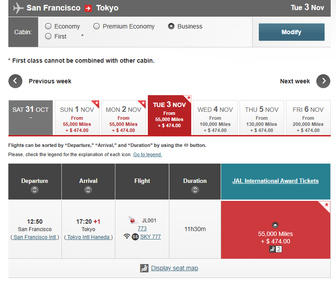Click the 12:50 departure time
The height and width of the screenshot is (282, 336).
pyautogui.click(x=35, y=221)
